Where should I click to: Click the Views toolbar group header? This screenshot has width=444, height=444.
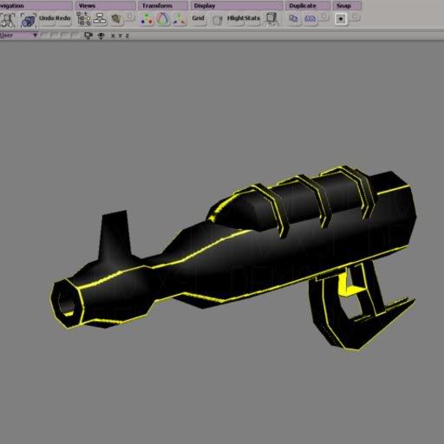tap(106, 6)
